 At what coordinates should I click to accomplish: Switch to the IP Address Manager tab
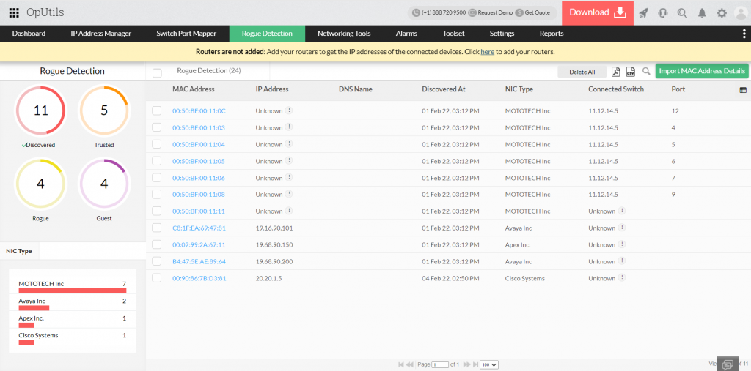100,34
